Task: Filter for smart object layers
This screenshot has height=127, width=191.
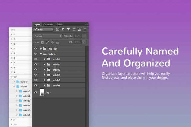Action: [x=79, y=30]
